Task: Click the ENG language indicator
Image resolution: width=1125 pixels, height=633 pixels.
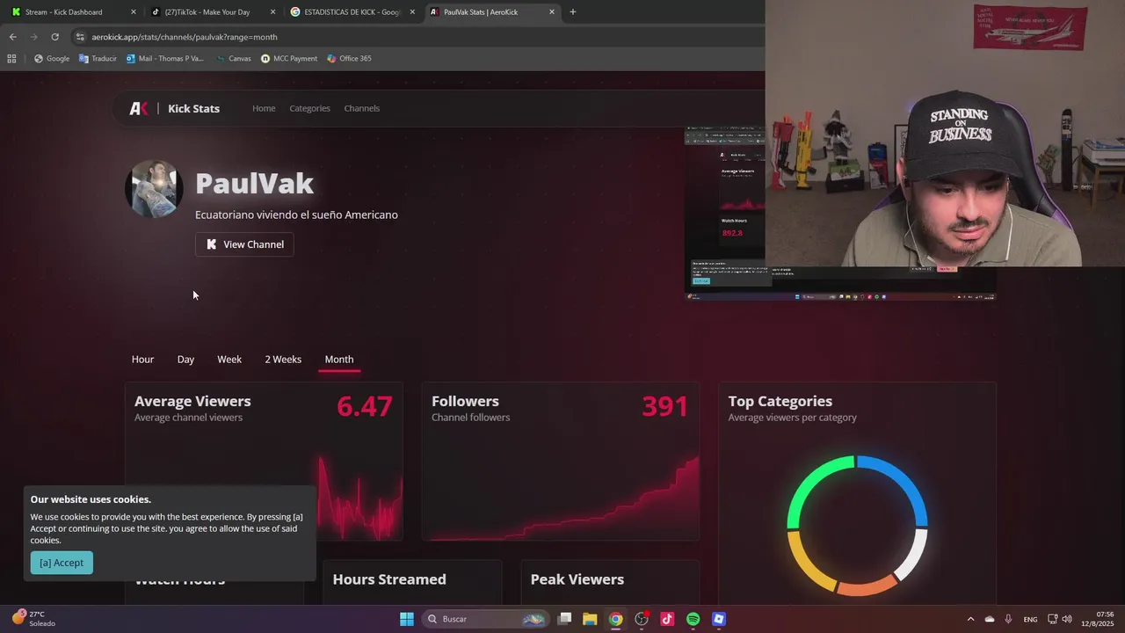Action: click(x=1030, y=619)
